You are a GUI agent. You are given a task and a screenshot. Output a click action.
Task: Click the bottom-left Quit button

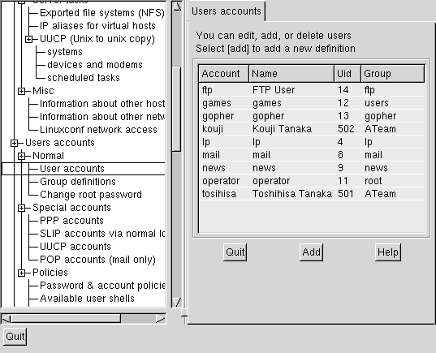tap(15, 337)
